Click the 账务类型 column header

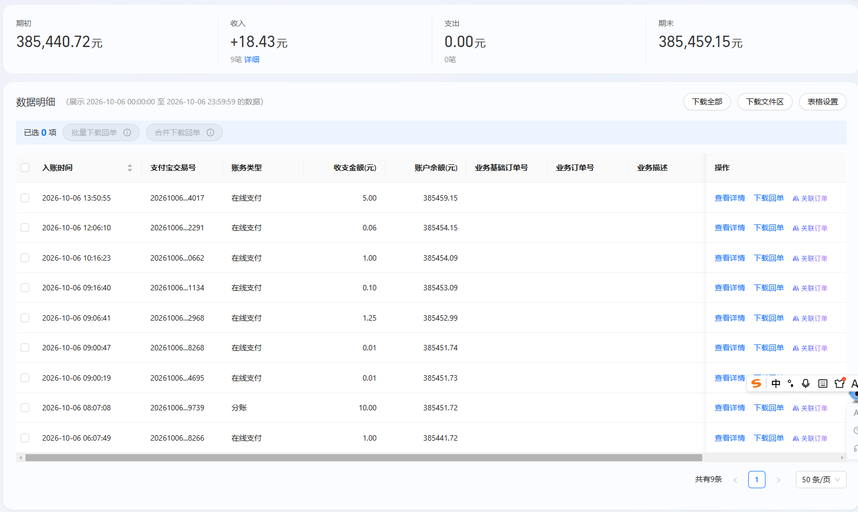pos(247,168)
